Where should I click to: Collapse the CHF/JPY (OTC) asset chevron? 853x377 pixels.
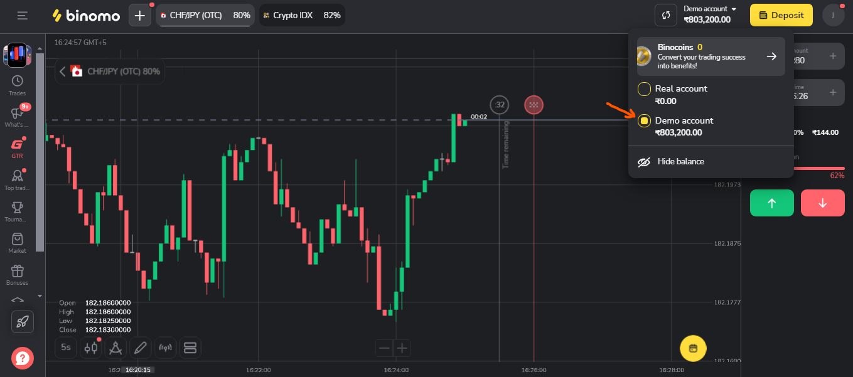pyautogui.click(x=62, y=72)
